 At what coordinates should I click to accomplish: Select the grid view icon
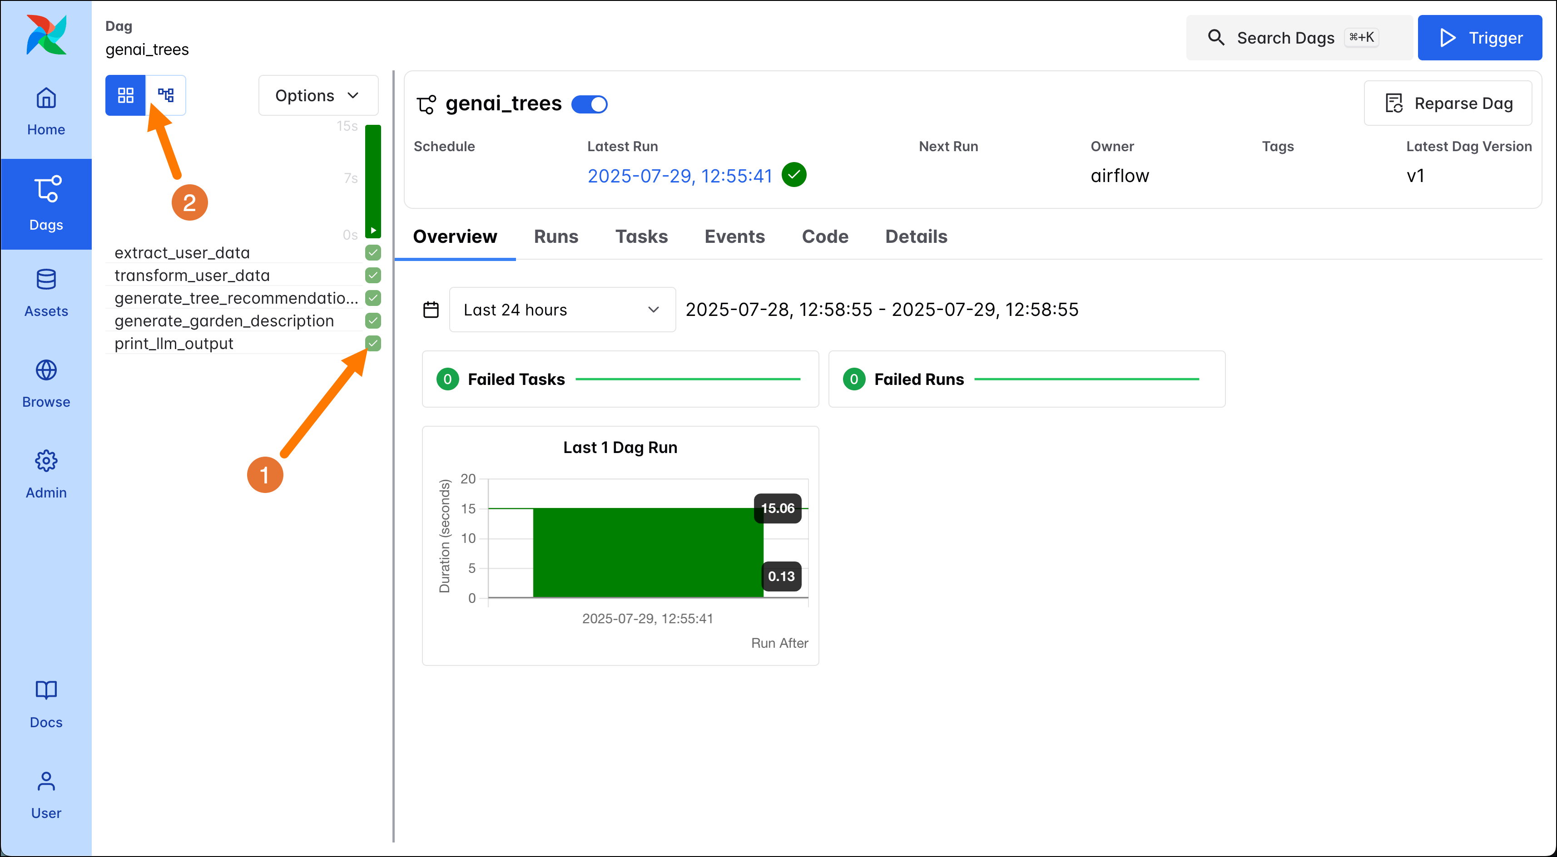pos(125,95)
